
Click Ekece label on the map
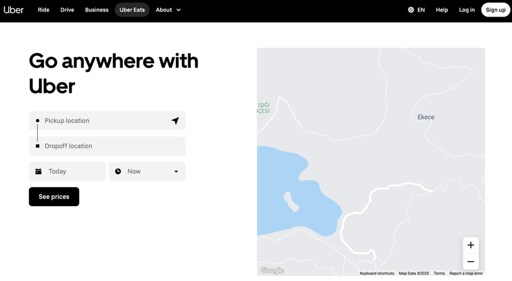coord(426,117)
